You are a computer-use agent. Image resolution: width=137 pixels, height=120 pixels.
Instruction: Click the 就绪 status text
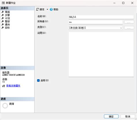[x=12, y=104]
